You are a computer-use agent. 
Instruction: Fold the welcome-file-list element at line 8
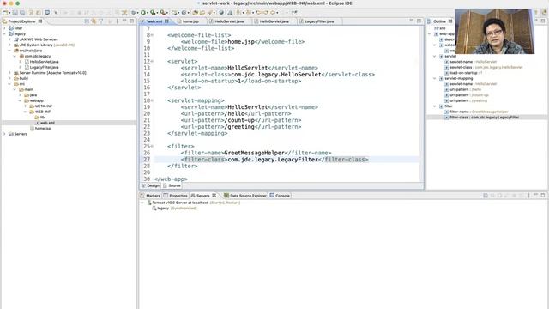(152, 35)
